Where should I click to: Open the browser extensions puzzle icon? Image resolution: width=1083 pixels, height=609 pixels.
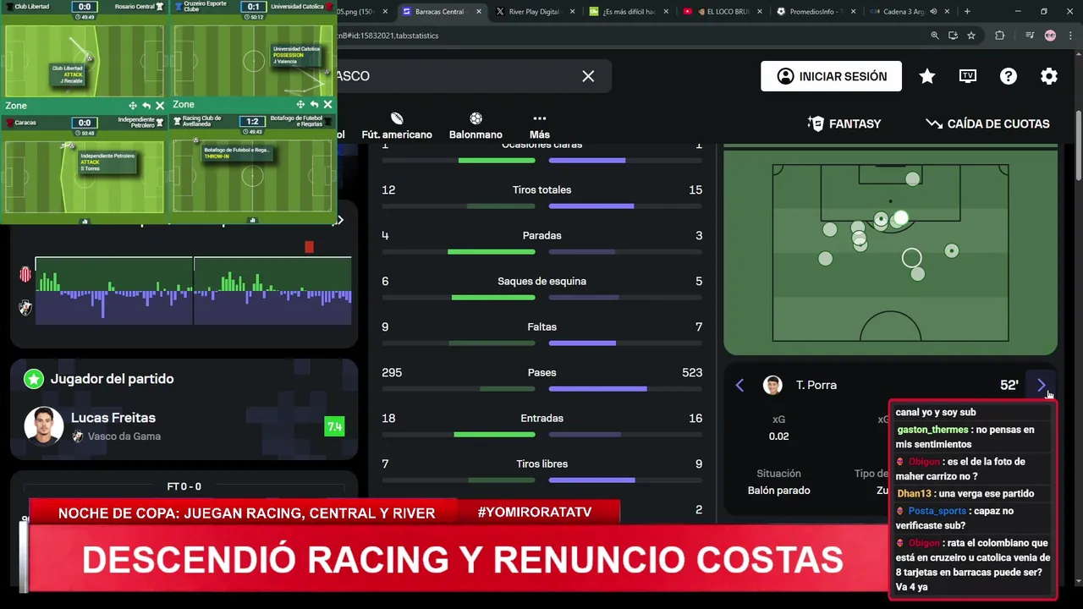[x=1000, y=36]
